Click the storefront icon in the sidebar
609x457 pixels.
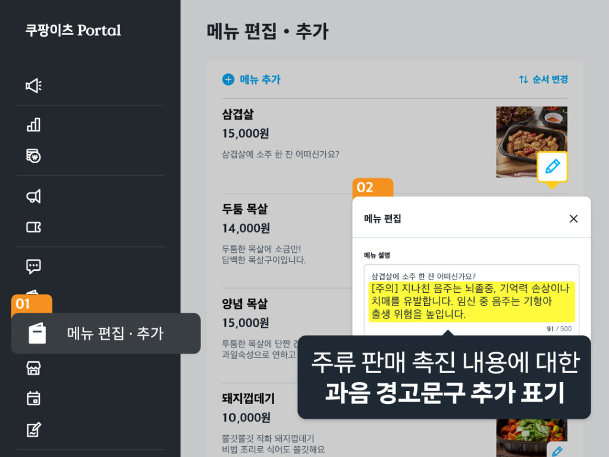(34, 368)
